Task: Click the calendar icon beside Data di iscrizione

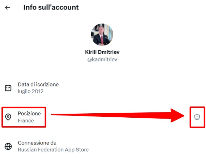Action: click(8, 88)
